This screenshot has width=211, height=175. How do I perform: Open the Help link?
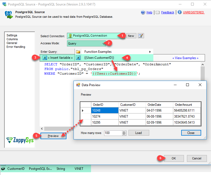click(150, 12)
